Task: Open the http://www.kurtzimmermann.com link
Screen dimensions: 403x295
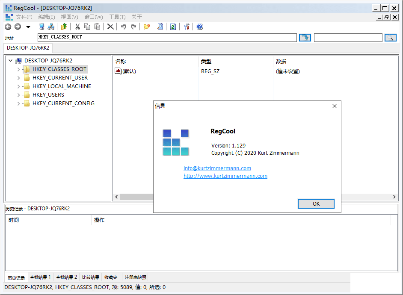Action: (225, 176)
